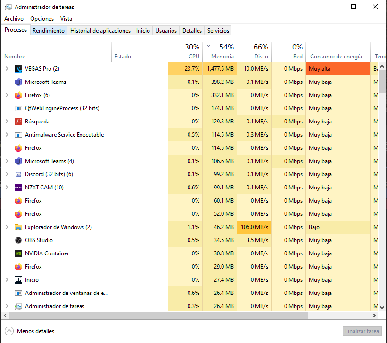
Task: Open the Inicio tab
Action: (143, 31)
